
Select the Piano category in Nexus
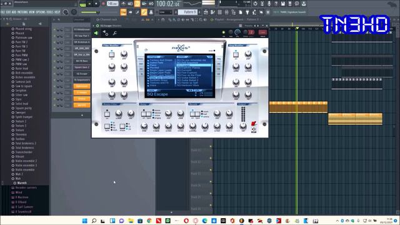click(153, 65)
